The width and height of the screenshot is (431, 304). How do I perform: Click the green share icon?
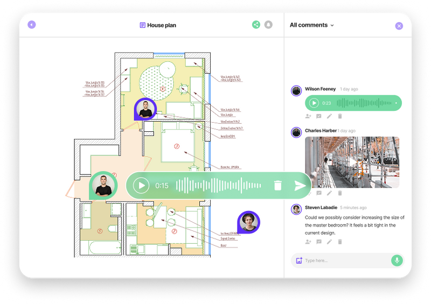point(256,25)
